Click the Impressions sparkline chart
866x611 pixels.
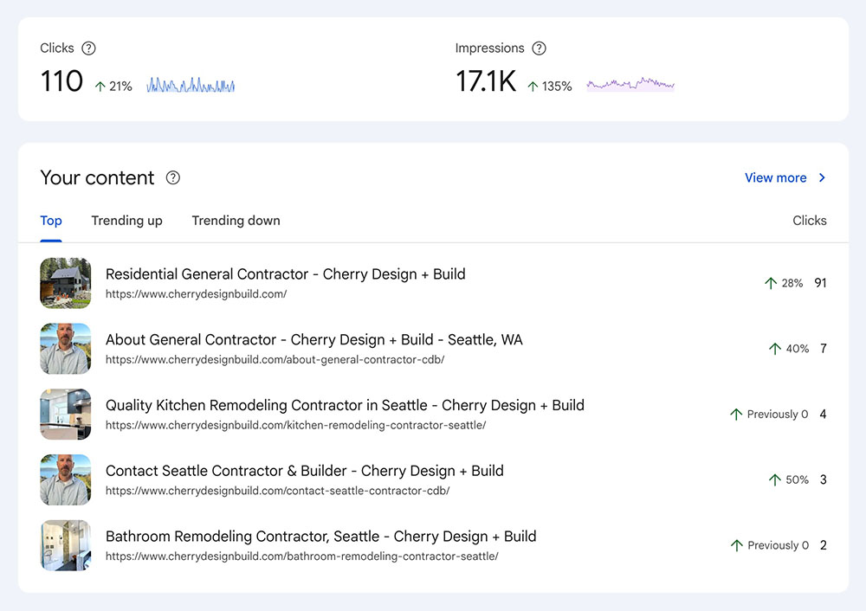(x=630, y=85)
